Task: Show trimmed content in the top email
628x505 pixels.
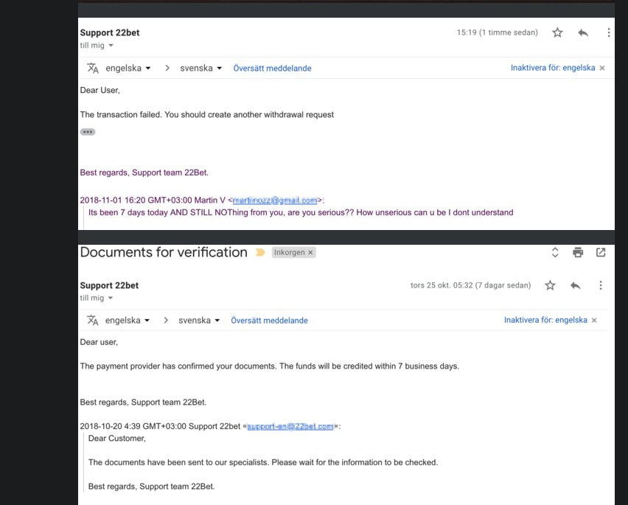Action: pyautogui.click(x=87, y=132)
